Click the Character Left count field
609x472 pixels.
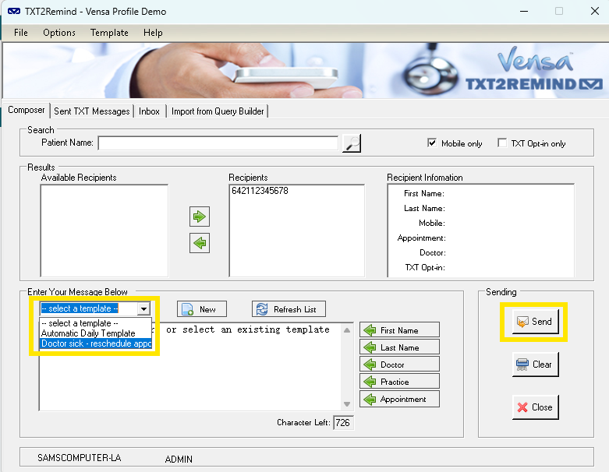(x=343, y=422)
